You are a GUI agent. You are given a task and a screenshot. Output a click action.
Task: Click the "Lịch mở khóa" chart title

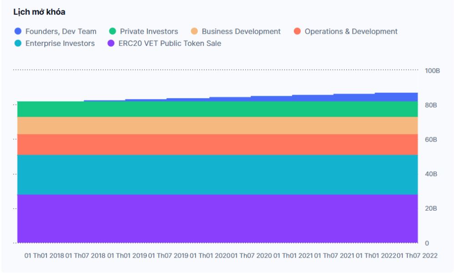point(39,11)
